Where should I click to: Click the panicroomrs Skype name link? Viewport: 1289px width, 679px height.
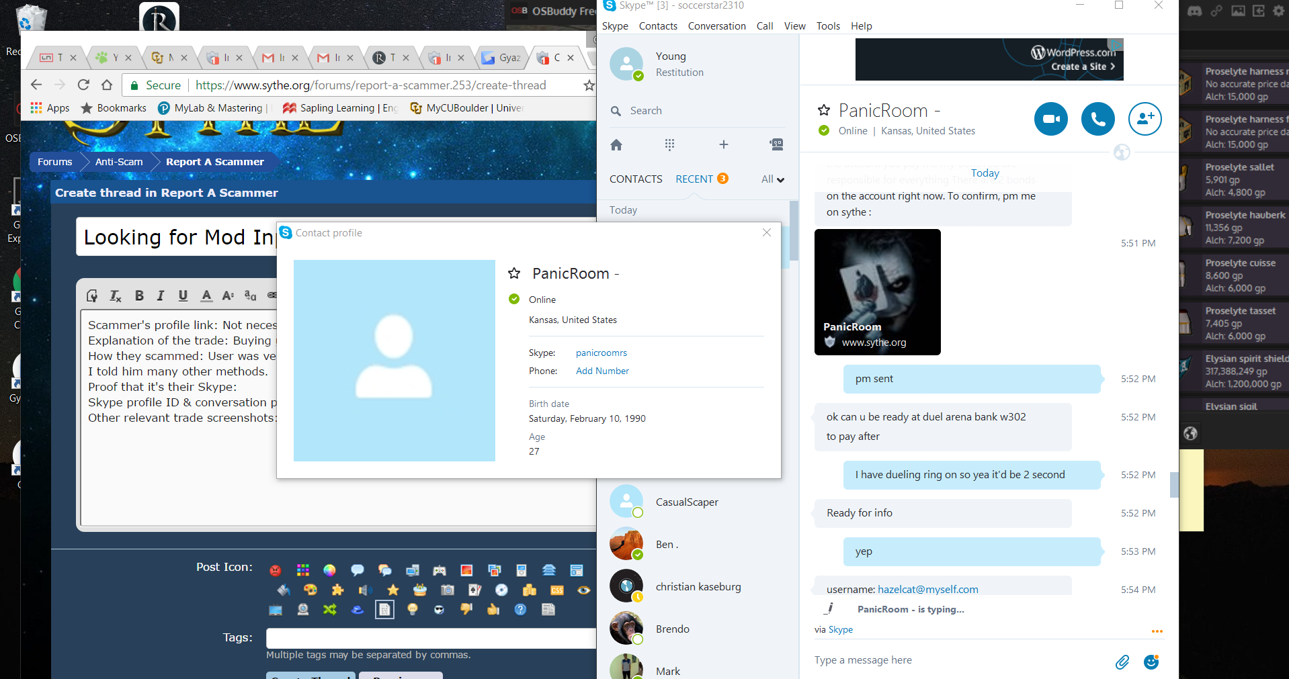(601, 353)
